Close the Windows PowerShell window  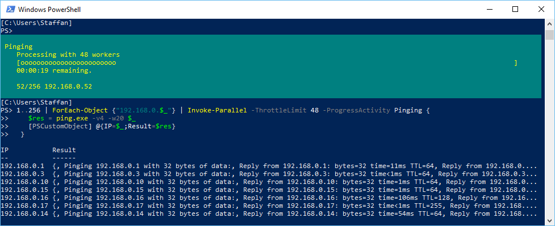coord(541,9)
